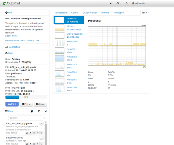The height and width of the screenshot is (145, 174).
Task: Download CE3_test_kolo_(1).gcode file
Action: click(27, 133)
